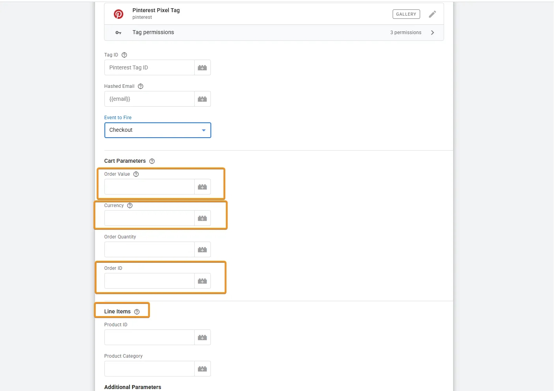Click the key icon beside Tag permissions

(x=118, y=33)
